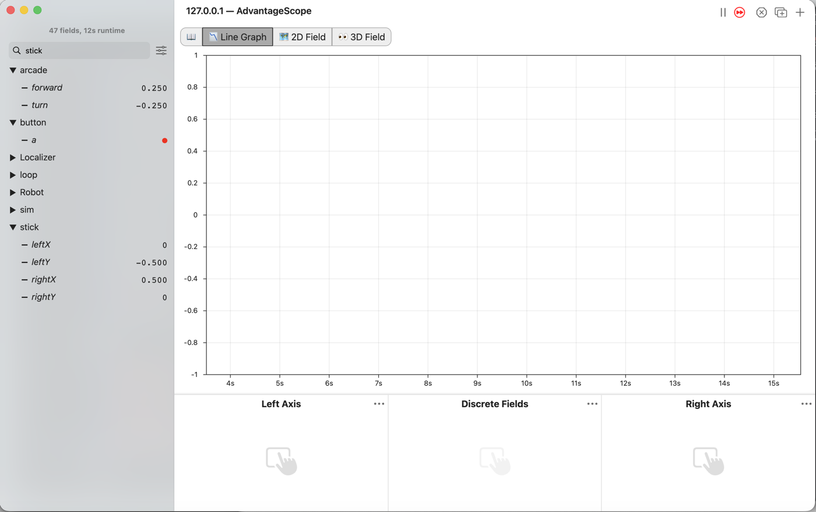Click the red indicator for button a

(165, 140)
